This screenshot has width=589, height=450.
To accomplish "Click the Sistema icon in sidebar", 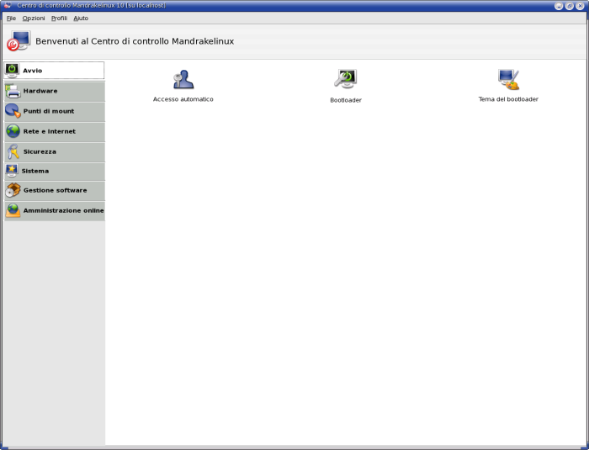I will 13,171.
